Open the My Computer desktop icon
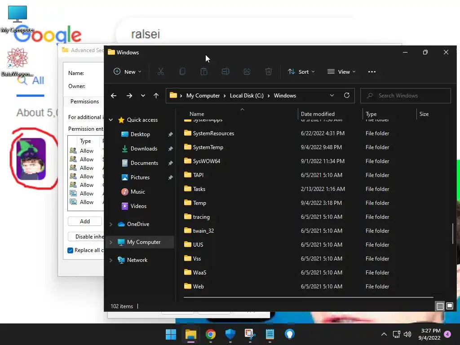The height and width of the screenshot is (345, 460). click(x=18, y=18)
